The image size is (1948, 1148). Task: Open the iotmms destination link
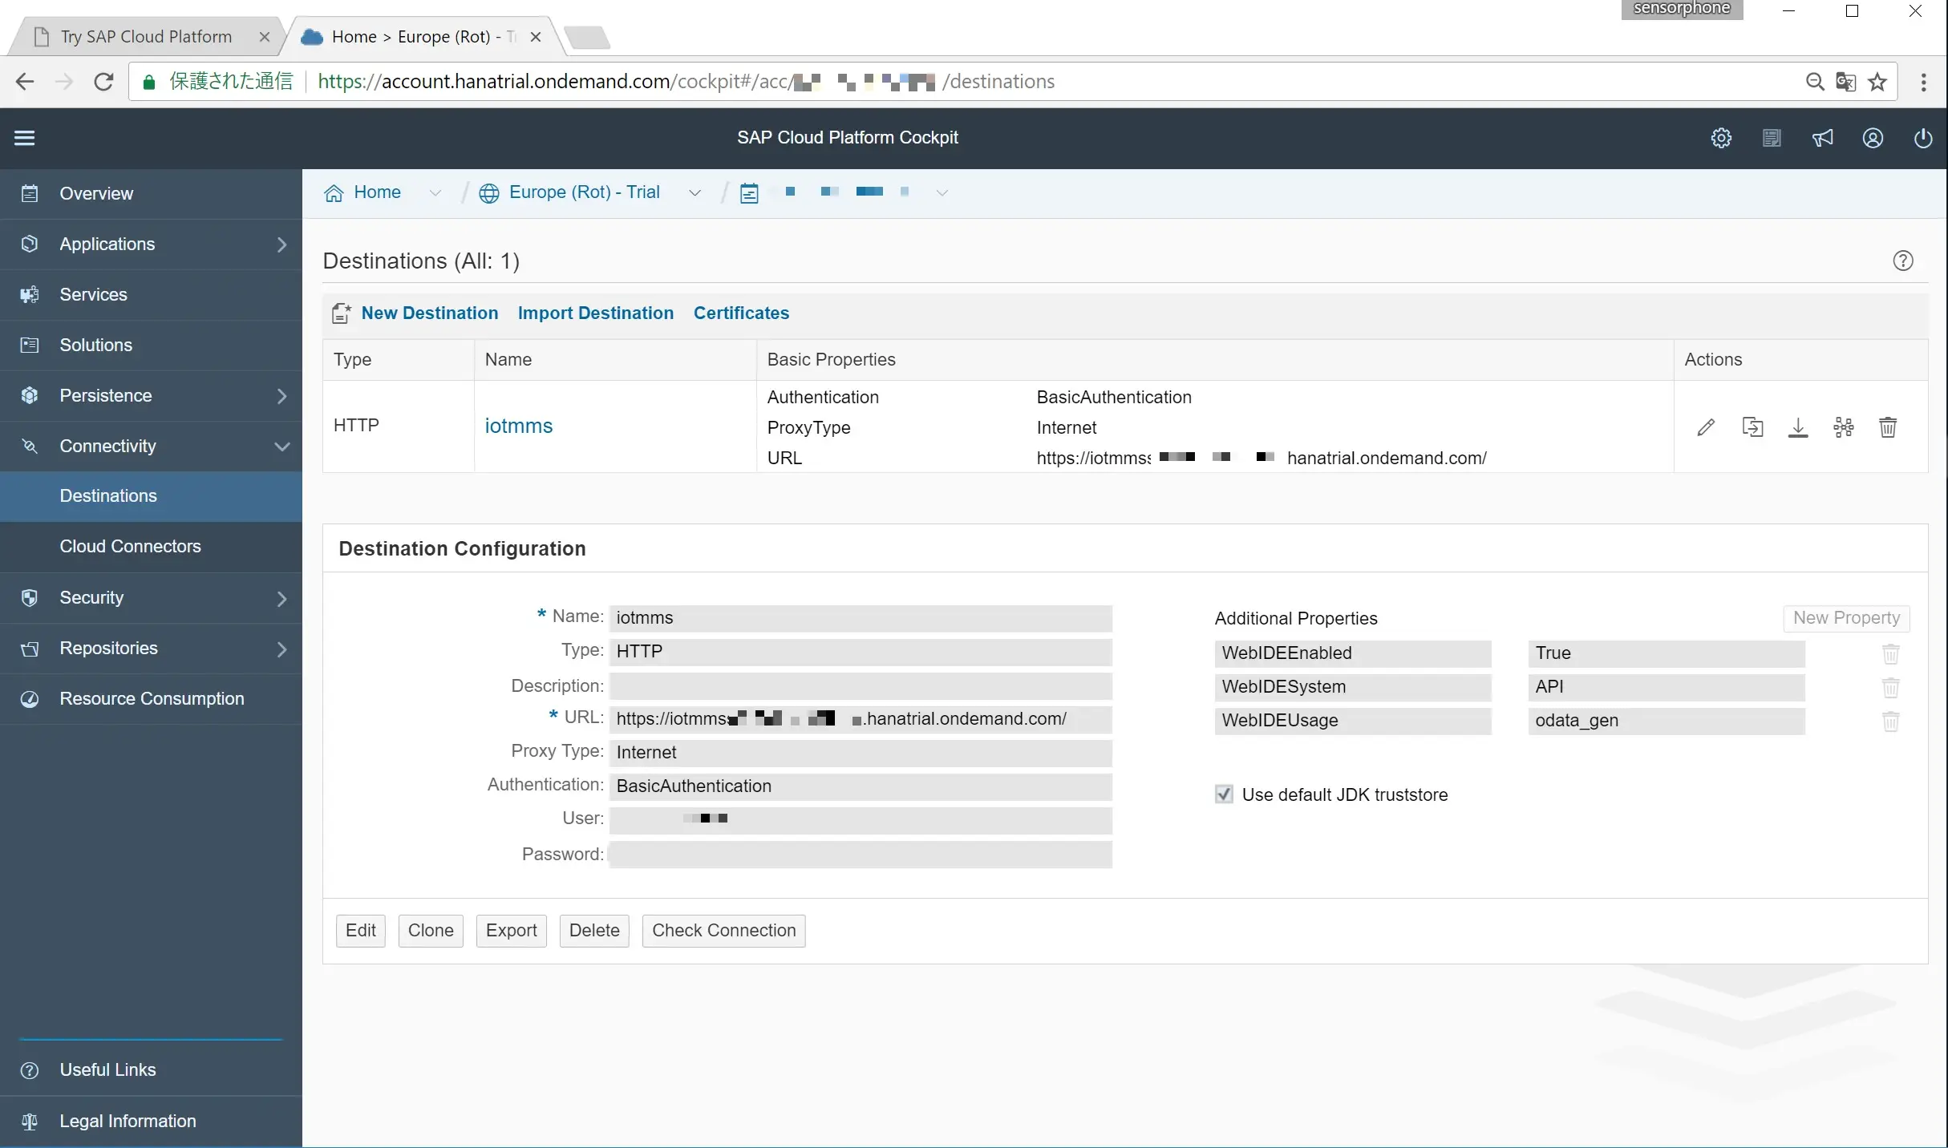tap(519, 426)
